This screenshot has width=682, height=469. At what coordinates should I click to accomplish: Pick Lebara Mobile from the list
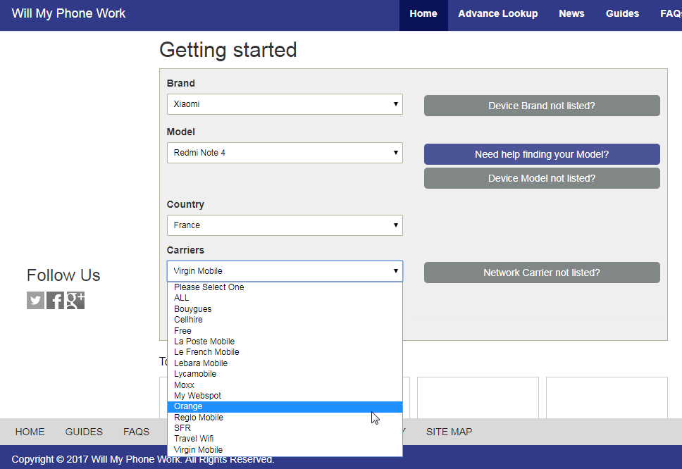pos(285,363)
